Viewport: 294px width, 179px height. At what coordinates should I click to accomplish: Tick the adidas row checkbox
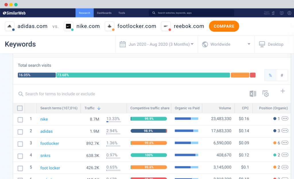[20, 132]
